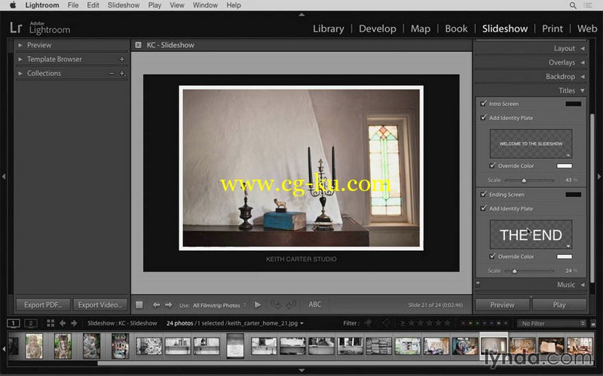Open intro identity plate dropdown arrow
603x376 pixels.
(x=568, y=155)
